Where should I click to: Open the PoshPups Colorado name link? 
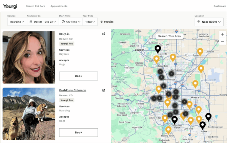point(73,90)
